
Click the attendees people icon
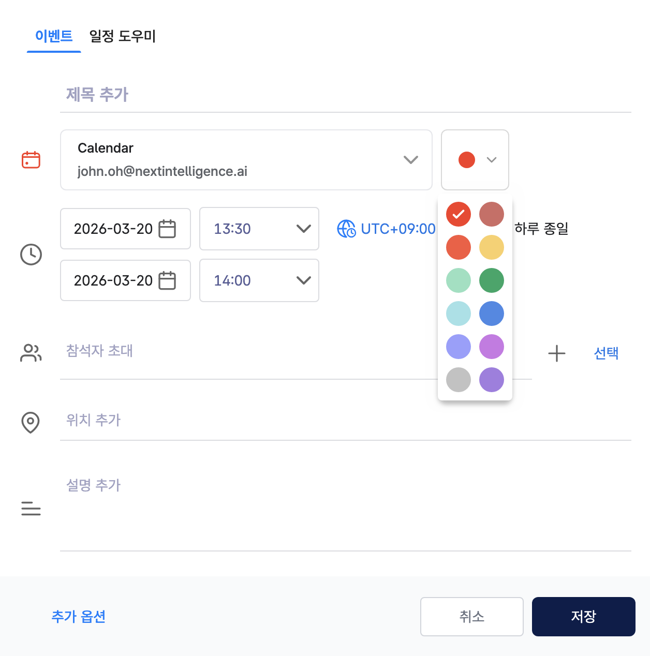[31, 353]
